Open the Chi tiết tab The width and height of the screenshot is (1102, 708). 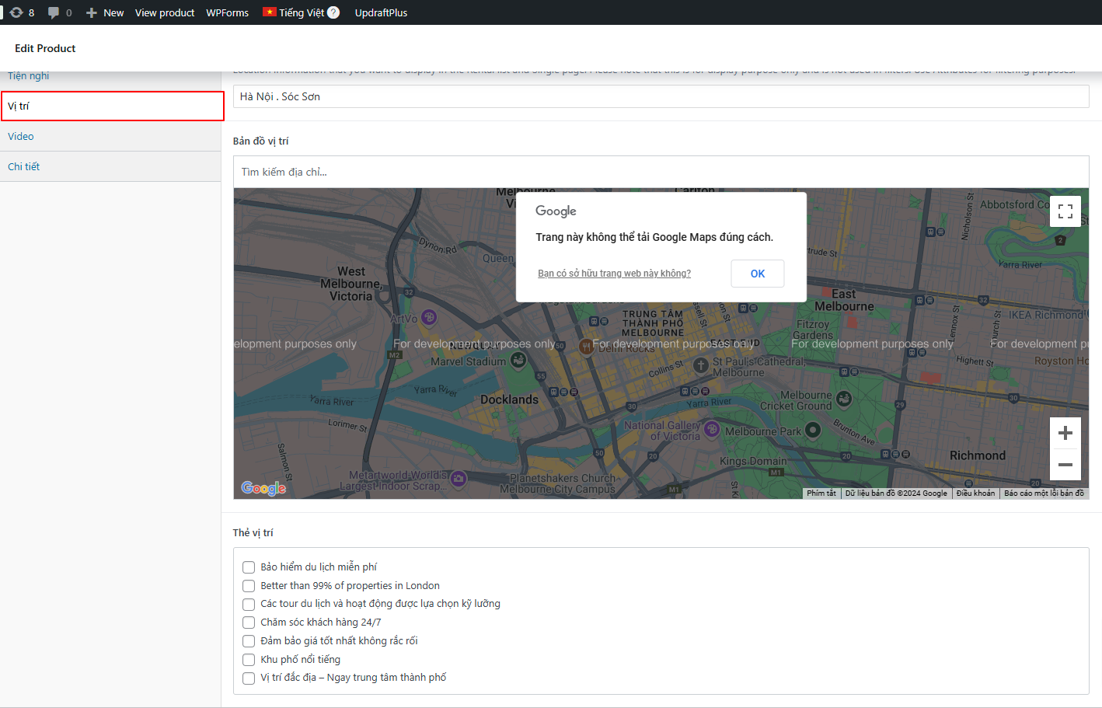tap(110, 166)
